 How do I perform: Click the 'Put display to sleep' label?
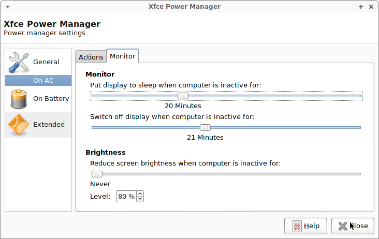(176, 85)
